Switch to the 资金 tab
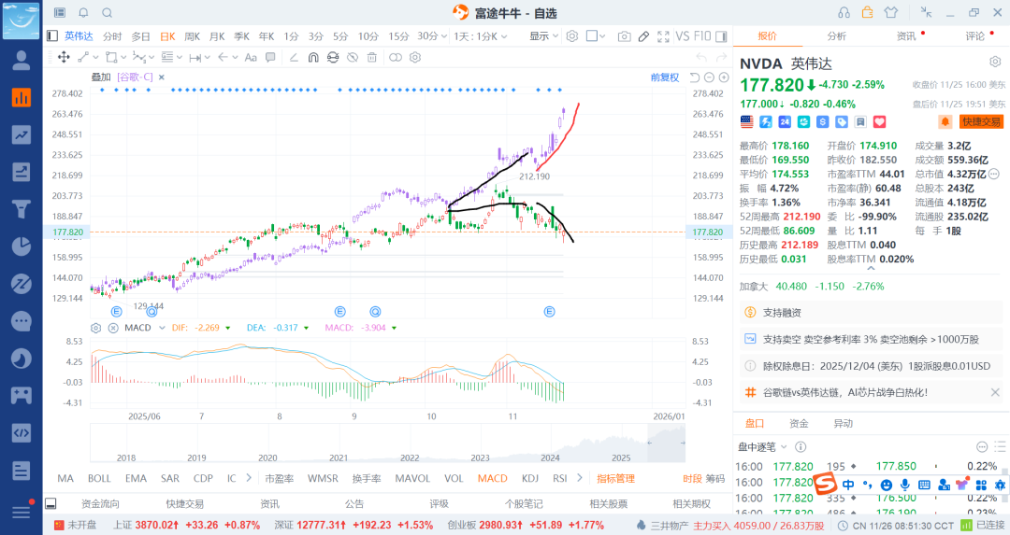This screenshot has width=1010, height=535. click(x=799, y=423)
